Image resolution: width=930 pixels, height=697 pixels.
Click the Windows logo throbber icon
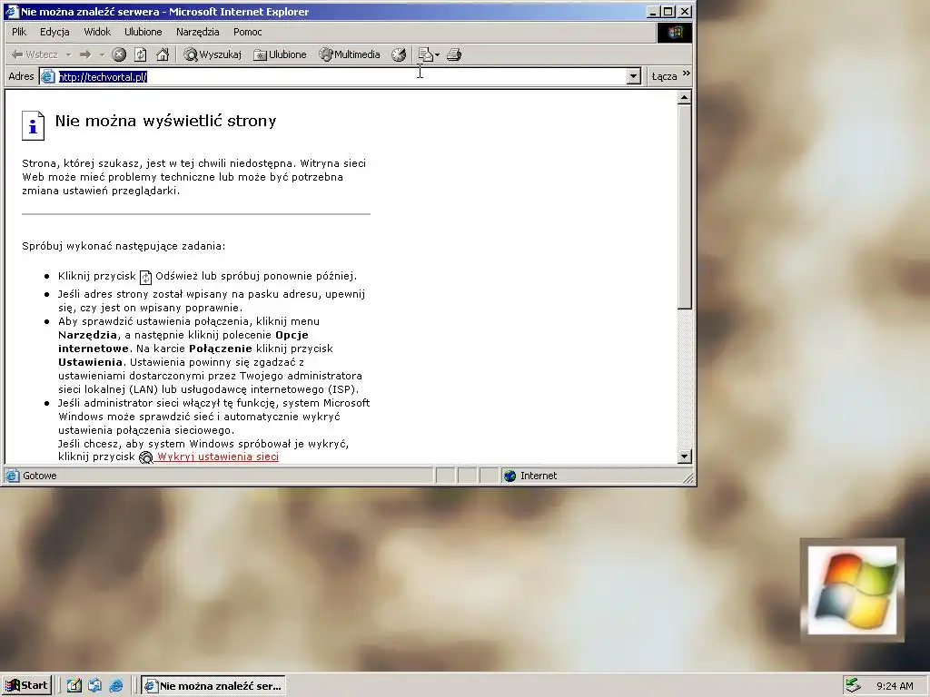pyautogui.click(x=675, y=33)
